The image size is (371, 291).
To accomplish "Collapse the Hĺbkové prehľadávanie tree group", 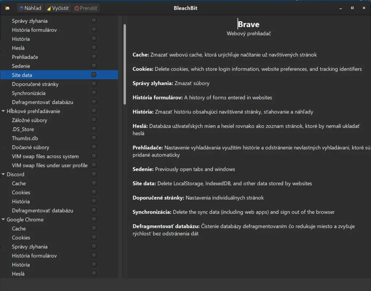I will [3, 111].
